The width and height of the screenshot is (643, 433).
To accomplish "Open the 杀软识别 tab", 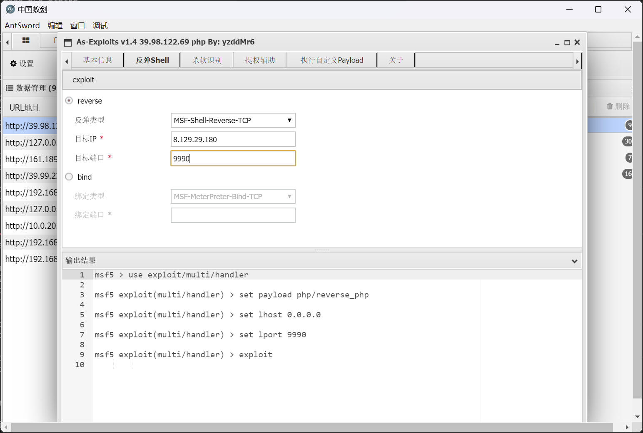I will coord(207,60).
